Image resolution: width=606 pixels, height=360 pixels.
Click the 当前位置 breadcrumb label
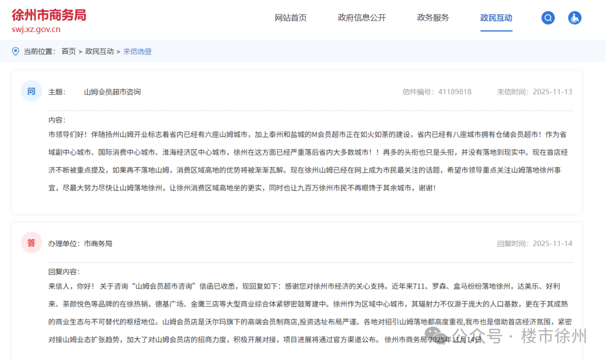[x=39, y=52]
